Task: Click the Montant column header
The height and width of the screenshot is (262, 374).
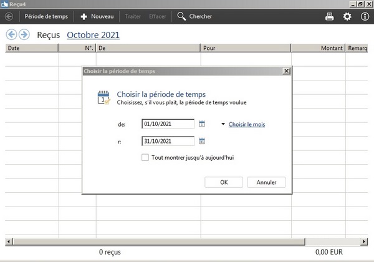Action: coord(318,48)
